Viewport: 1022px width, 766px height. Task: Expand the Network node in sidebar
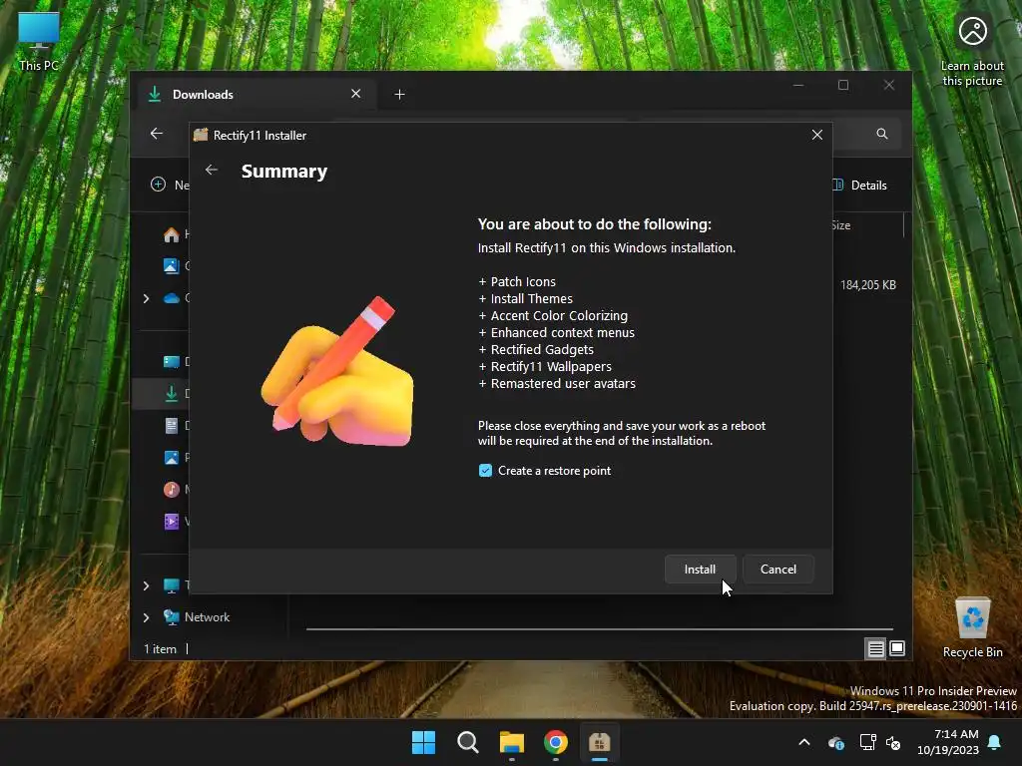(146, 616)
